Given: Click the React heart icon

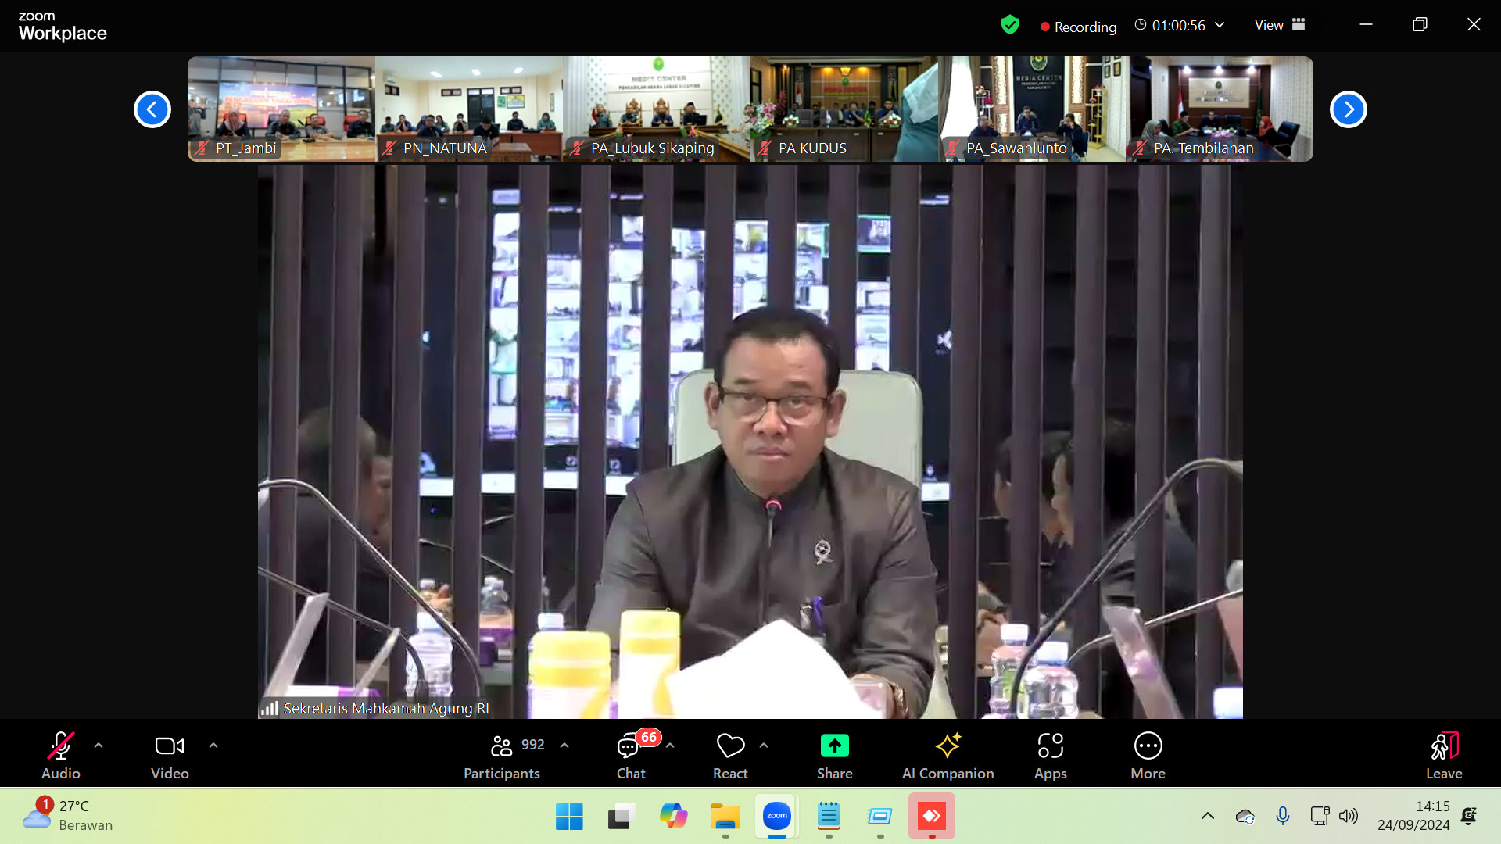Looking at the screenshot, I should pos(730,747).
